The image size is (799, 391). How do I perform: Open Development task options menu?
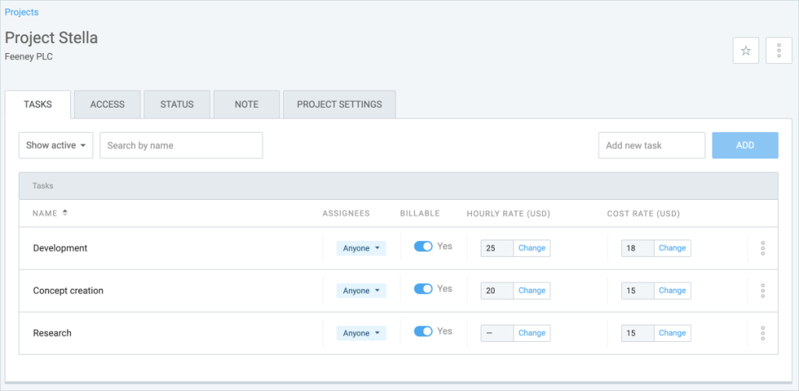click(x=762, y=248)
